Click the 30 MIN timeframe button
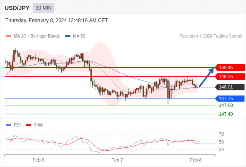This screenshot has width=246, height=167. (44, 8)
